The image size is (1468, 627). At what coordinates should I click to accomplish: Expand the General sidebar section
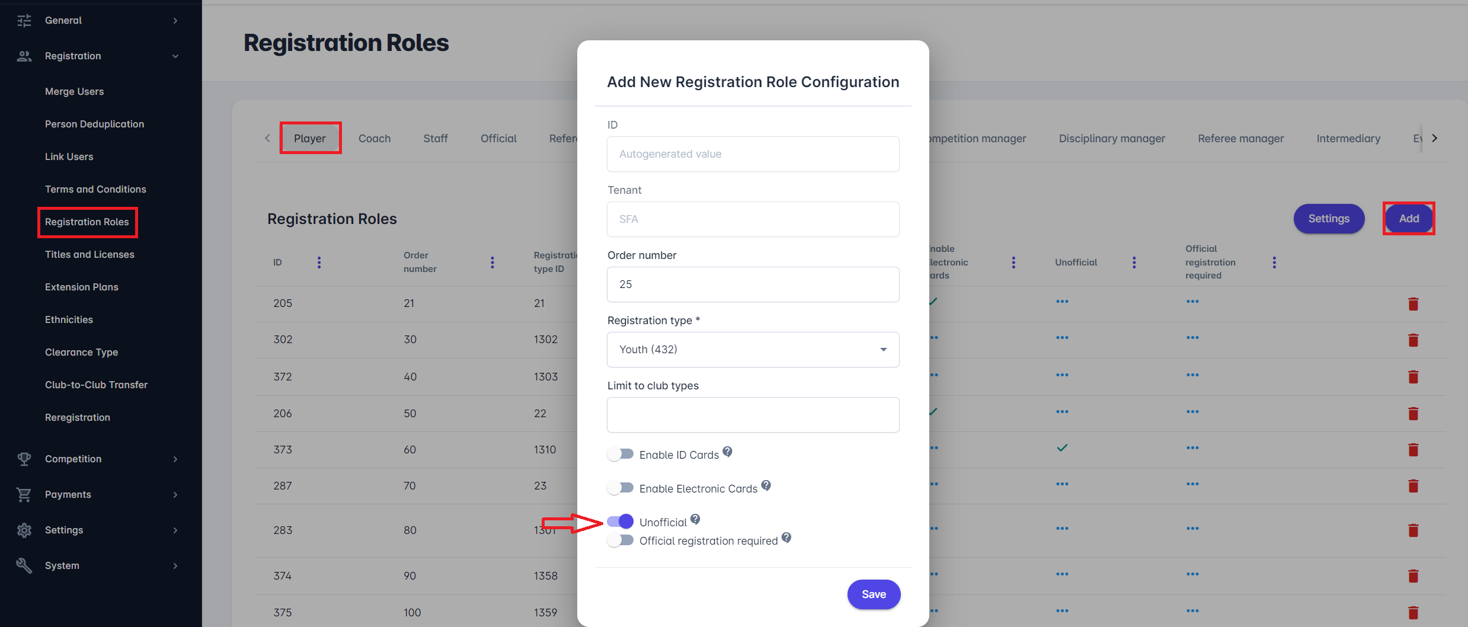pos(101,20)
